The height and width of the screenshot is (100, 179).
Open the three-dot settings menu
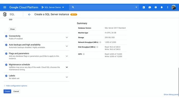click(168, 7)
